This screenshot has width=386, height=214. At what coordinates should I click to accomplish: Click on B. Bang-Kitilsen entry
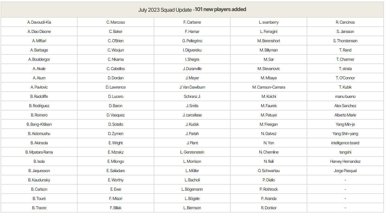[x=39, y=125]
